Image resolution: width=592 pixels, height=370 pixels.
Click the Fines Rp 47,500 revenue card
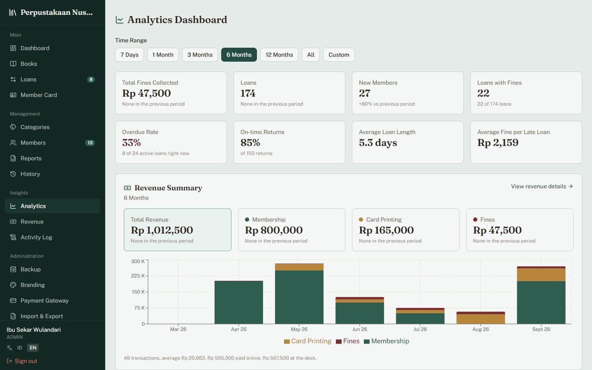pyautogui.click(x=520, y=230)
